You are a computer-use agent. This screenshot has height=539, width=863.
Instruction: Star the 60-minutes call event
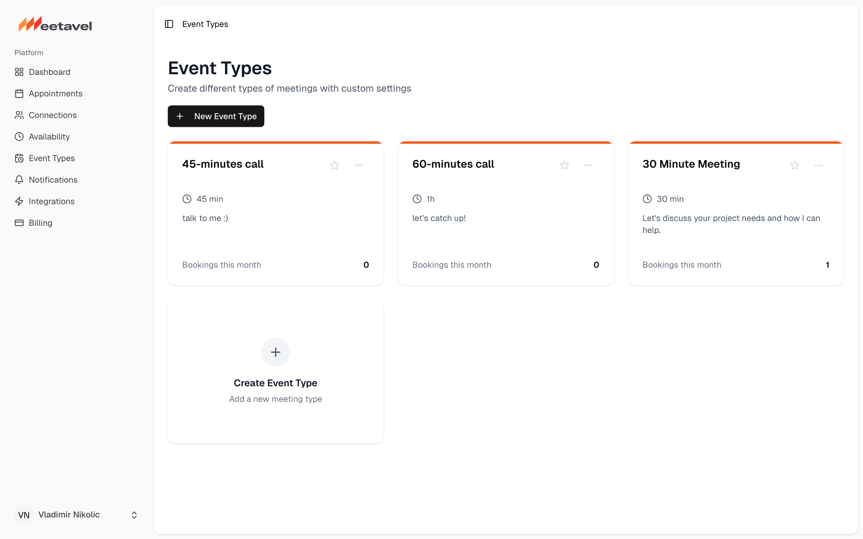point(564,165)
